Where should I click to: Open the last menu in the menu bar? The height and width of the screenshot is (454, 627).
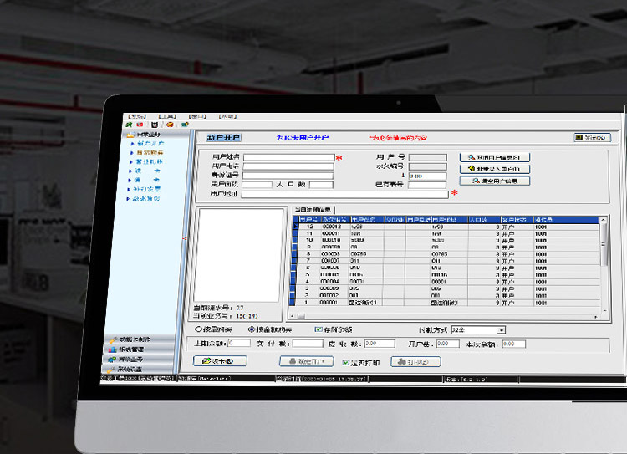(228, 116)
